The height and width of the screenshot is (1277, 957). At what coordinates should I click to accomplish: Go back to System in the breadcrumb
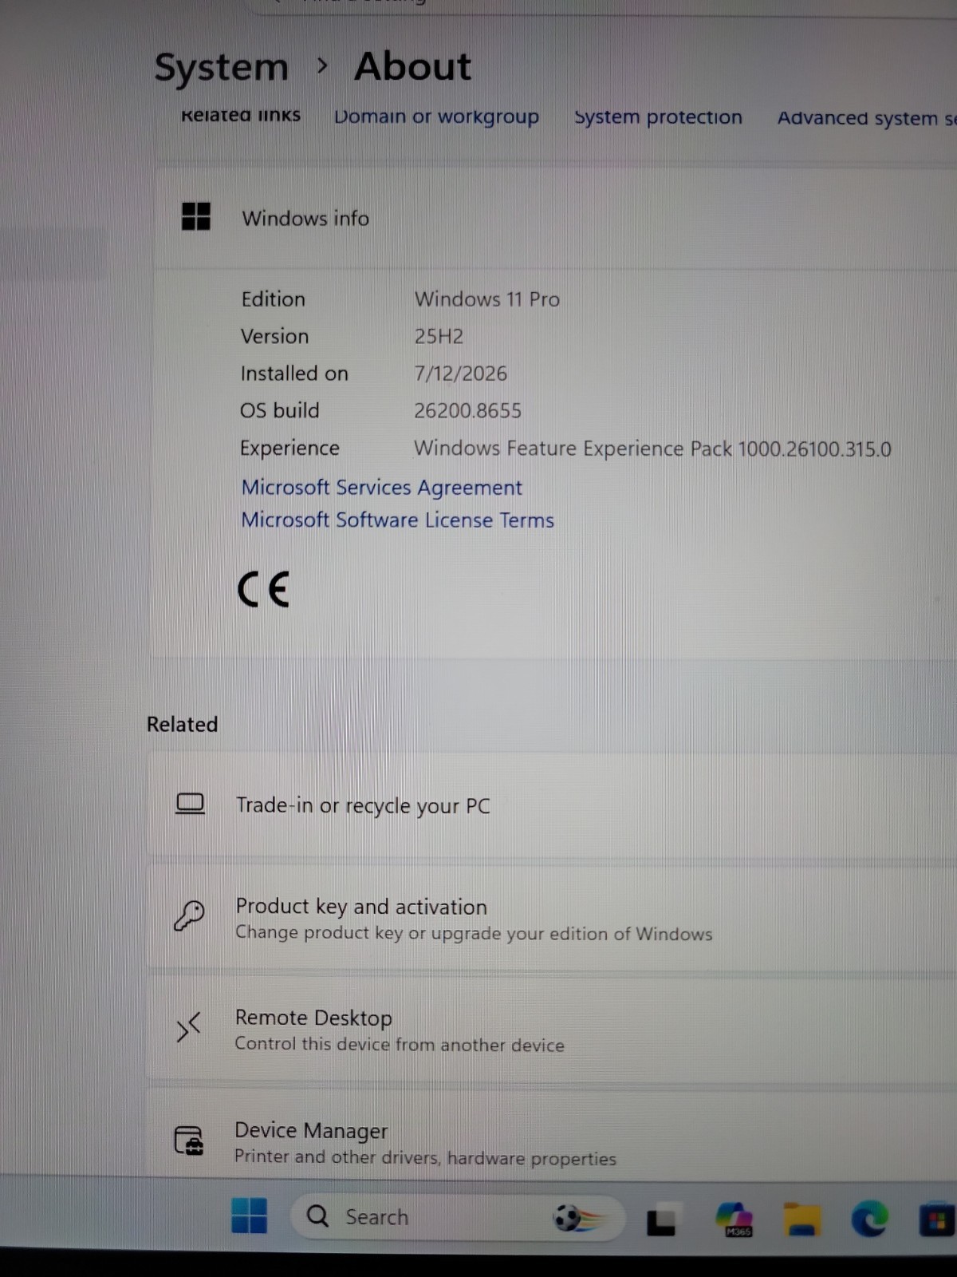pos(221,67)
